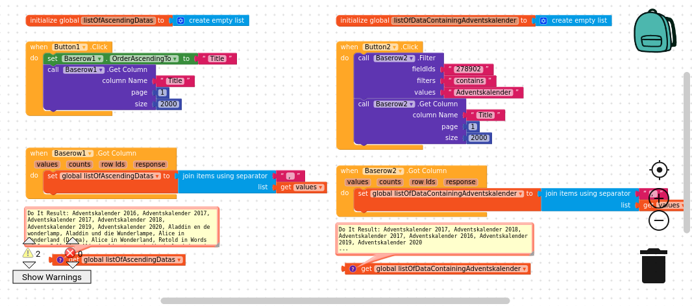Edit size value 2000 in Baserow2 call
Viewport: 692px width, 306px height.
(479, 138)
